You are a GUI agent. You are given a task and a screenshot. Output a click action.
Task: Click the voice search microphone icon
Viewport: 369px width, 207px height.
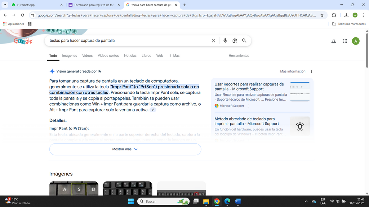(225, 41)
